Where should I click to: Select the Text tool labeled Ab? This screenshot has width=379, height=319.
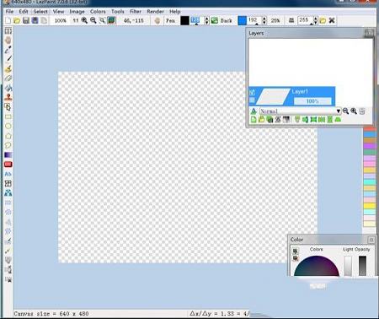(8, 174)
